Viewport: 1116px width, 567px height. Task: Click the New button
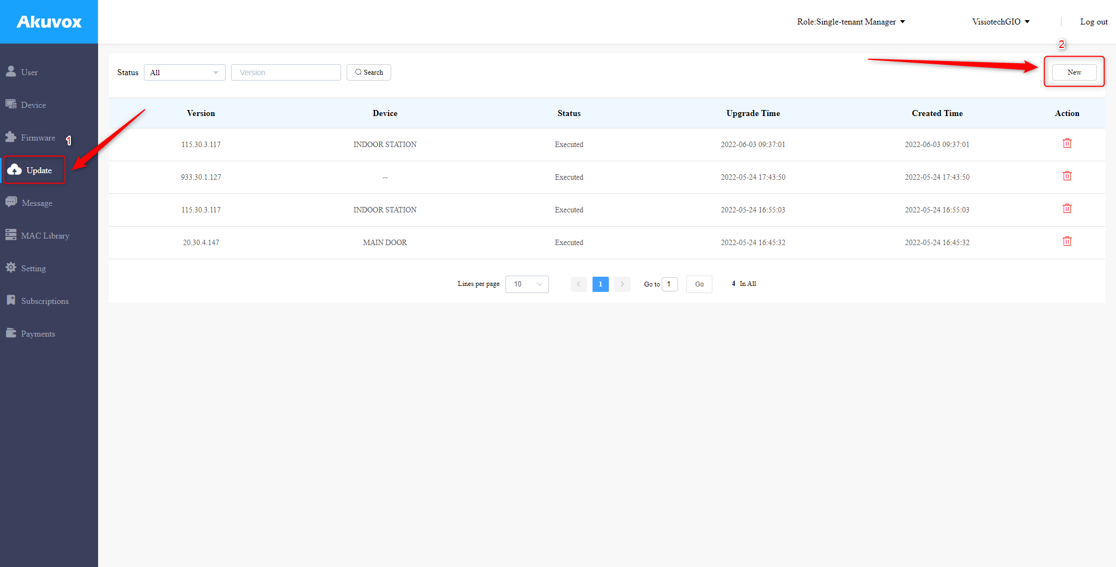point(1073,72)
